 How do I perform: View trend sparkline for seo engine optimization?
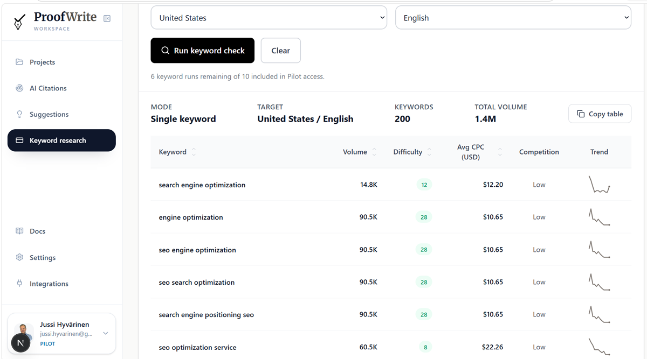pos(599,250)
